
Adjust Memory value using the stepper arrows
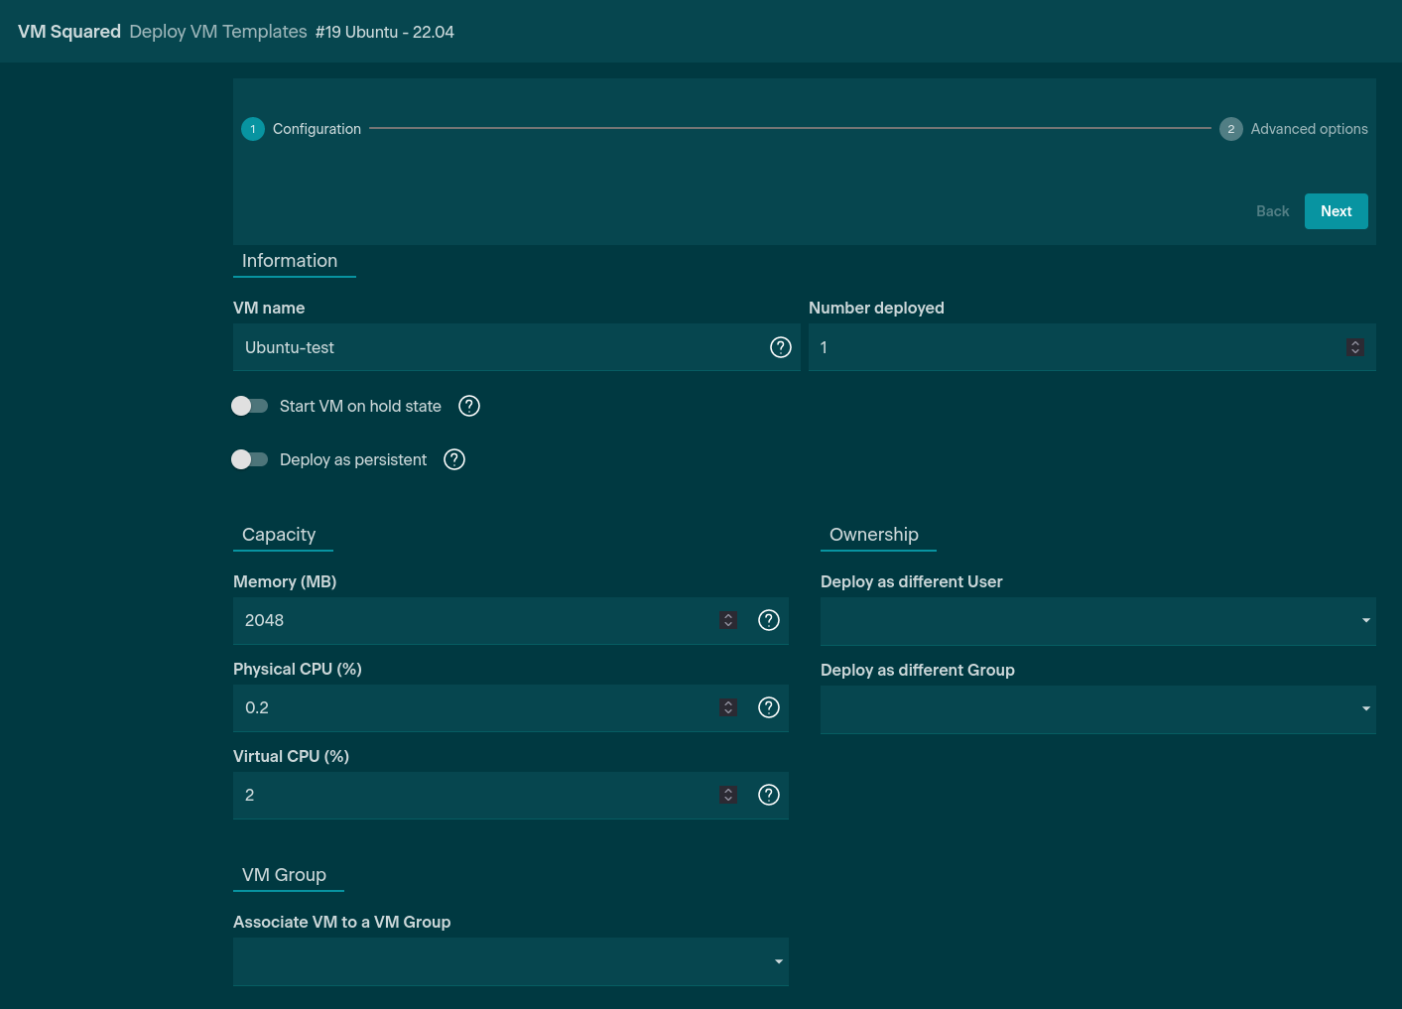click(728, 620)
